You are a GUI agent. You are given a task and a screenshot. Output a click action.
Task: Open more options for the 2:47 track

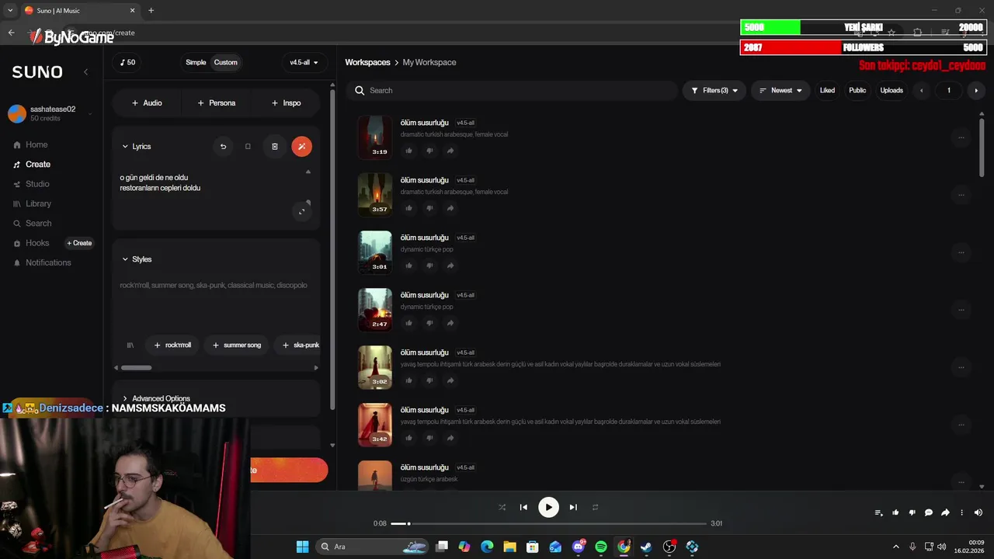pos(961,310)
